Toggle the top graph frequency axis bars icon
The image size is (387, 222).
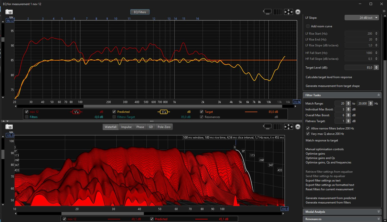coord(278,12)
